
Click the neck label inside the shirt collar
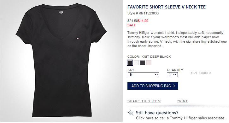tap(61, 12)
